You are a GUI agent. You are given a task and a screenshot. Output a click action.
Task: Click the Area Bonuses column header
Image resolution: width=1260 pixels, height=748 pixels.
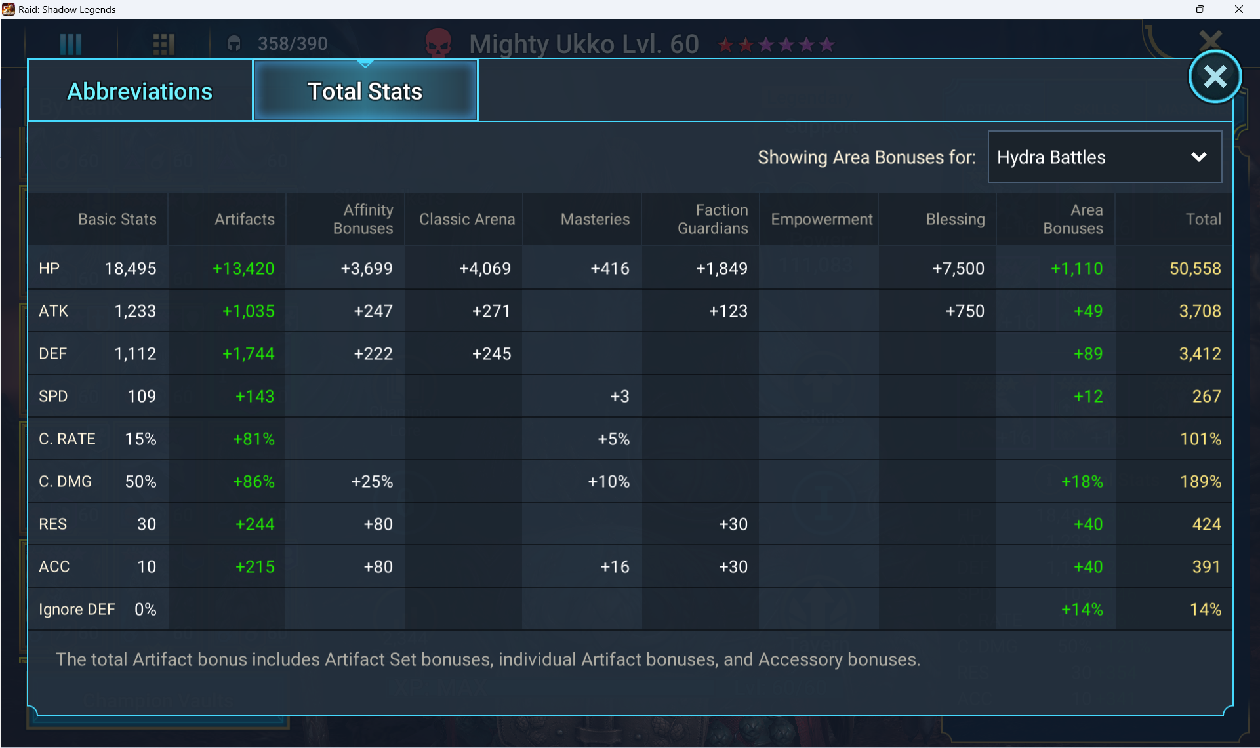coord(1073,219)
